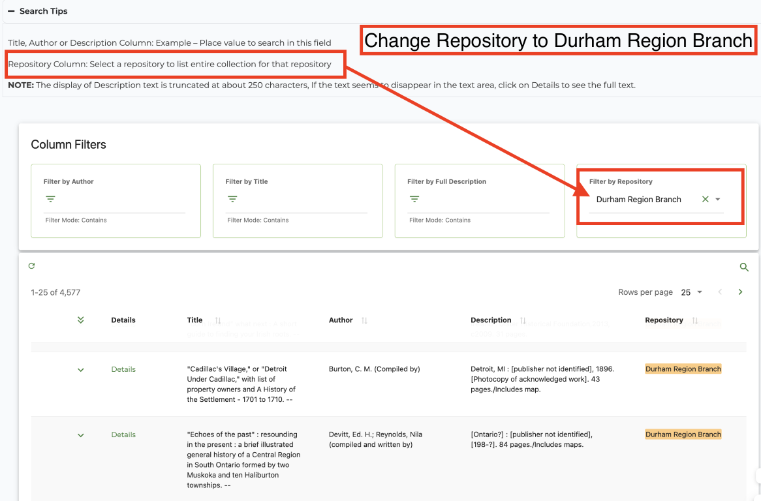The image size is (761, 501).
Task: Go to the previous page of results
Action: [721, 292]
